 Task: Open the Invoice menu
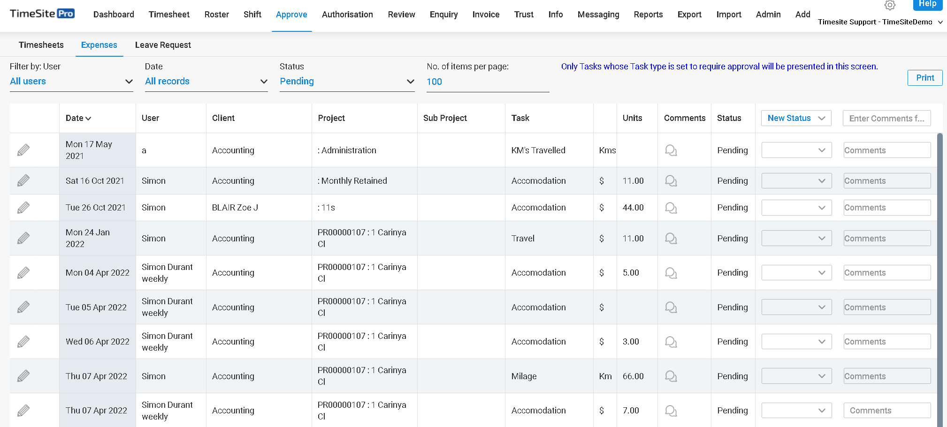[x=486, y=15]
